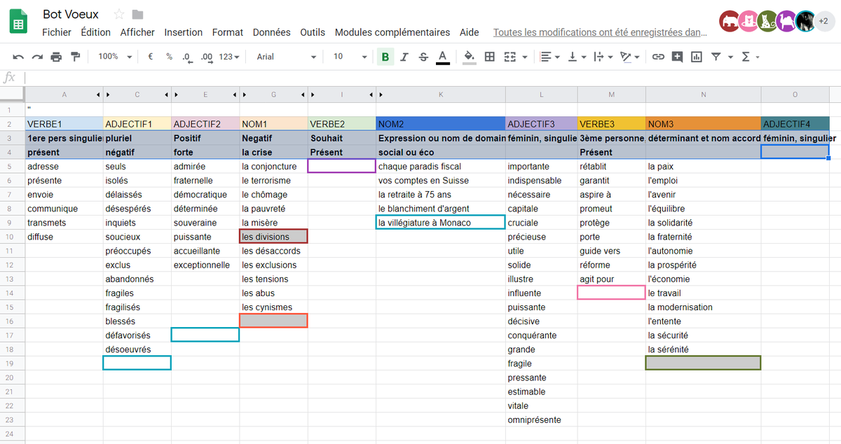Open the font size 10 dropdown
This screenshot has height=444, width=841.
pos(350,57)
